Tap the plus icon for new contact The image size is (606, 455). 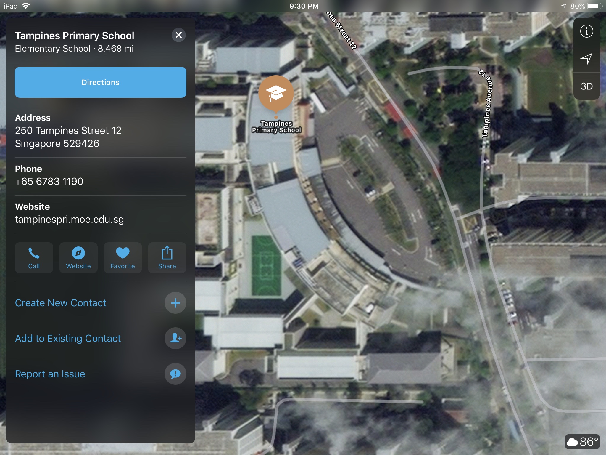pos(175,303)
